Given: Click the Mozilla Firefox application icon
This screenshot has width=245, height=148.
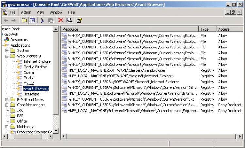Looking at the screenshot, I should pyautogui.click(x=19, y=67).
